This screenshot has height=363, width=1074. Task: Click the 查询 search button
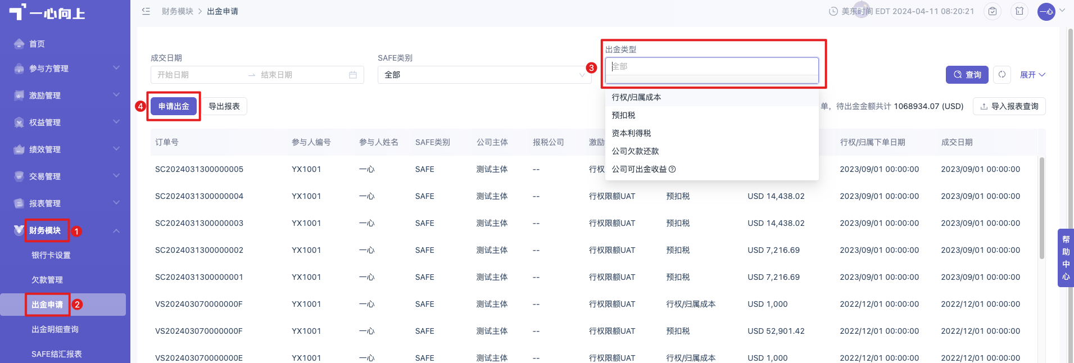967,75
